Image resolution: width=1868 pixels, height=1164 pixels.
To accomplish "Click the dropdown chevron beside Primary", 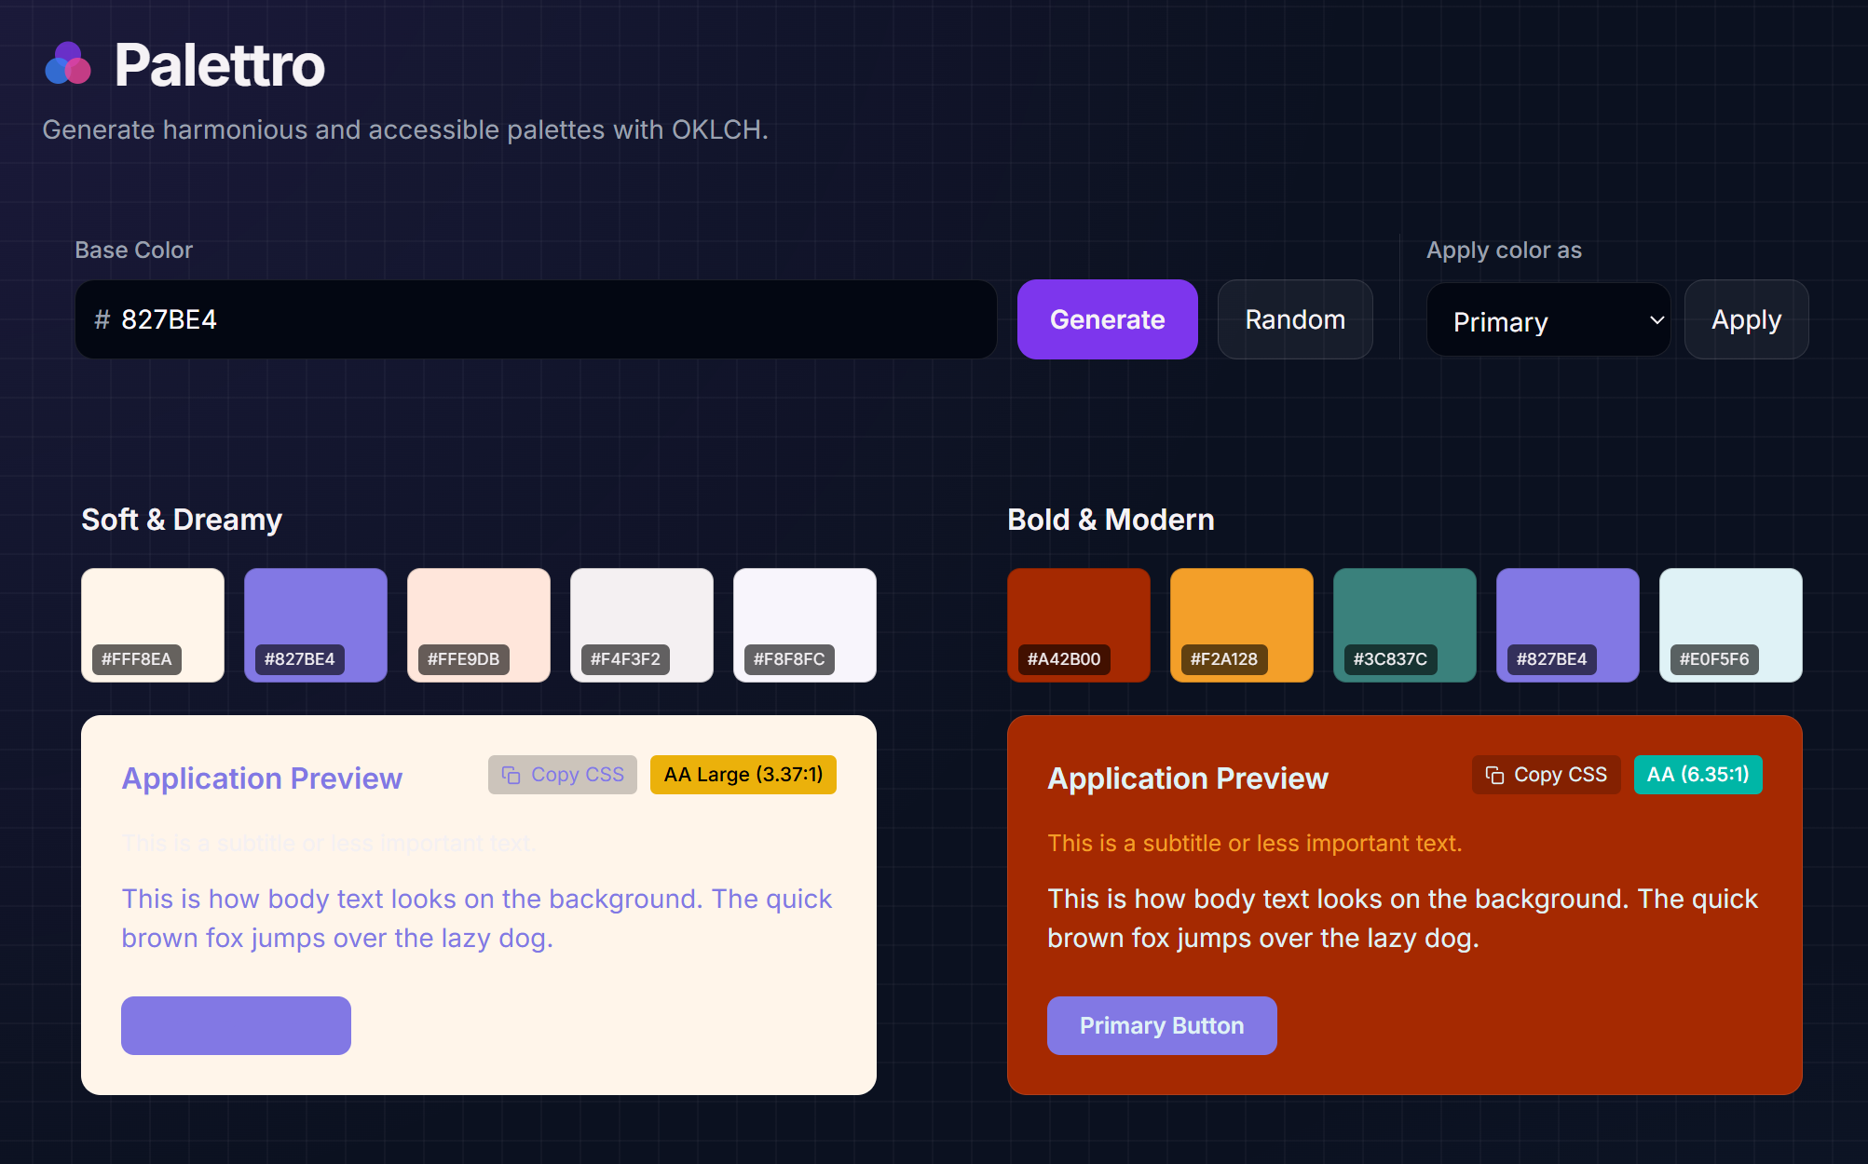I will click(x=1657, y=320).
